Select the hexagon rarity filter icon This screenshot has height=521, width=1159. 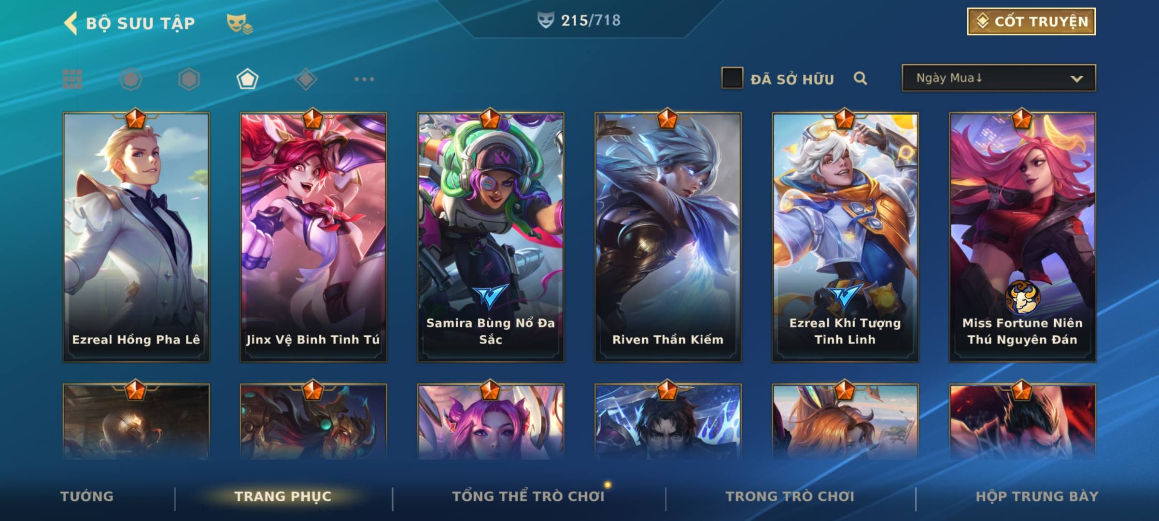[189, 79]
